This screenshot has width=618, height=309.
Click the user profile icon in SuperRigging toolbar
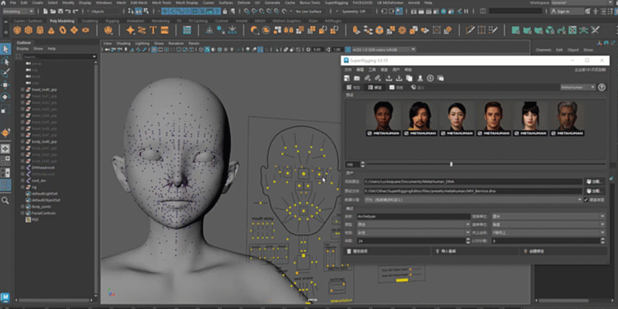click(x=420, y=78)
